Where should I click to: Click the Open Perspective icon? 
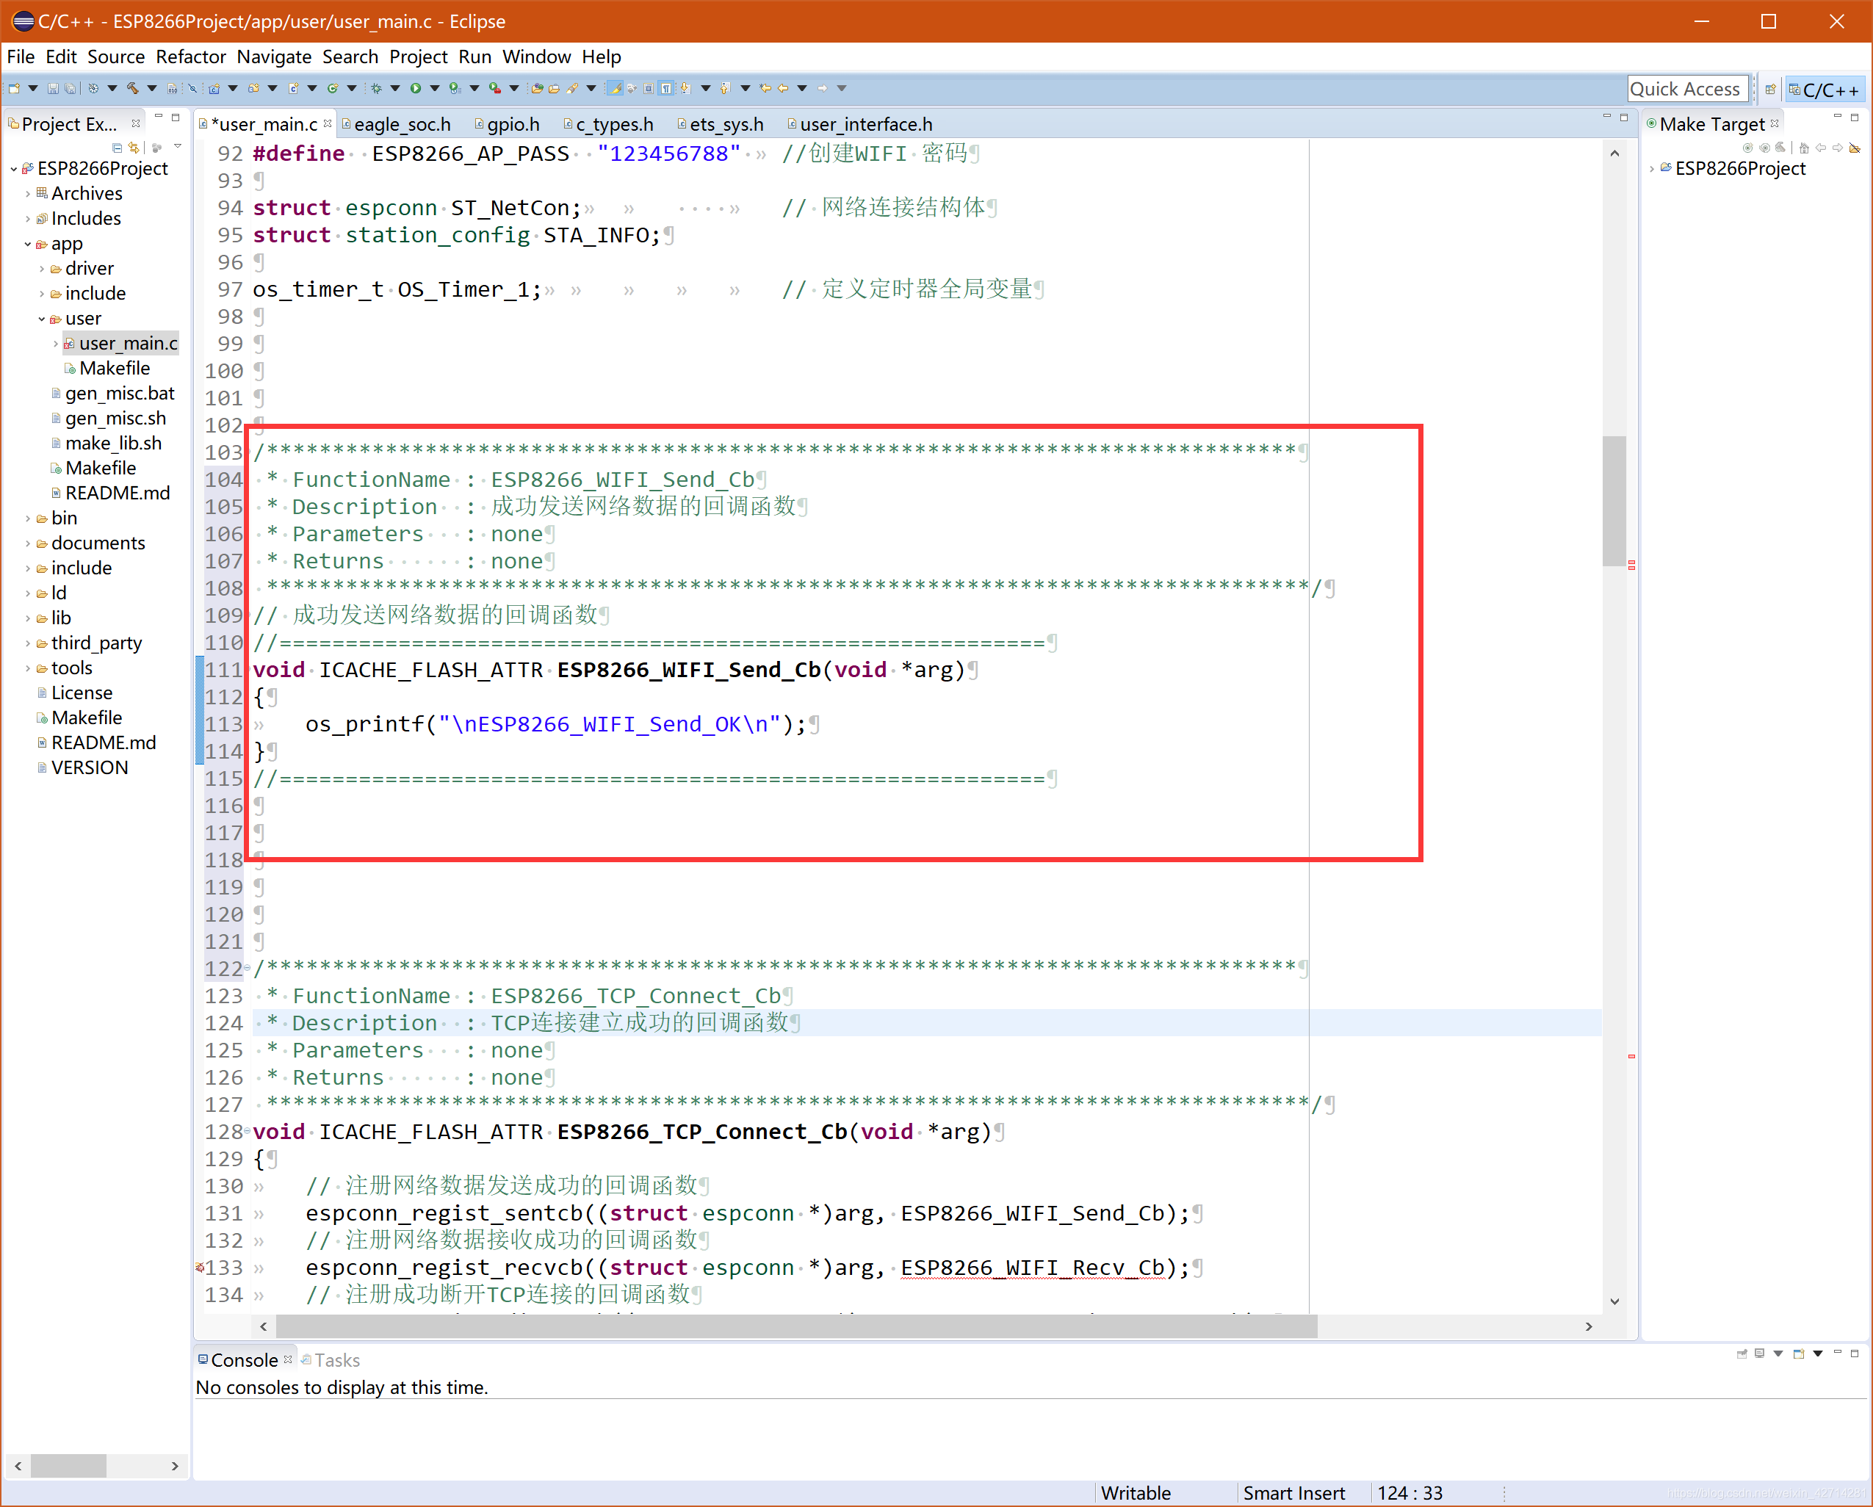(1769, 90)
